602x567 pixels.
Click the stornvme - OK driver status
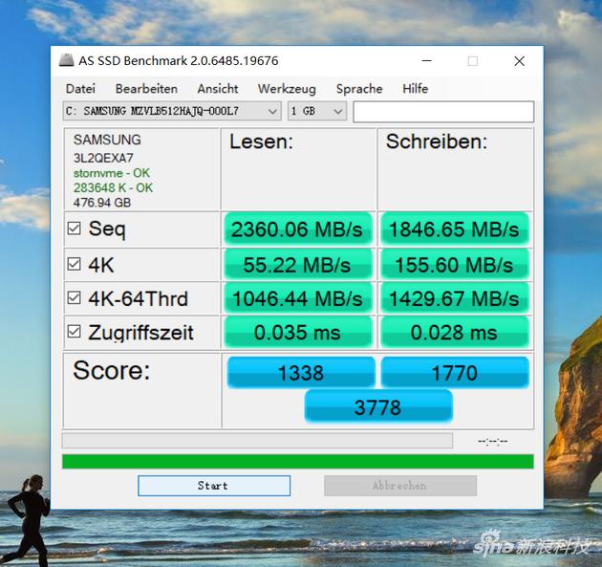coord(112,173)
